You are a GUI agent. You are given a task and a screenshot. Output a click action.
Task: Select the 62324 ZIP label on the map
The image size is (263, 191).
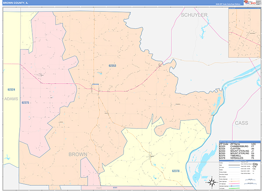click(x=11, y=89)
